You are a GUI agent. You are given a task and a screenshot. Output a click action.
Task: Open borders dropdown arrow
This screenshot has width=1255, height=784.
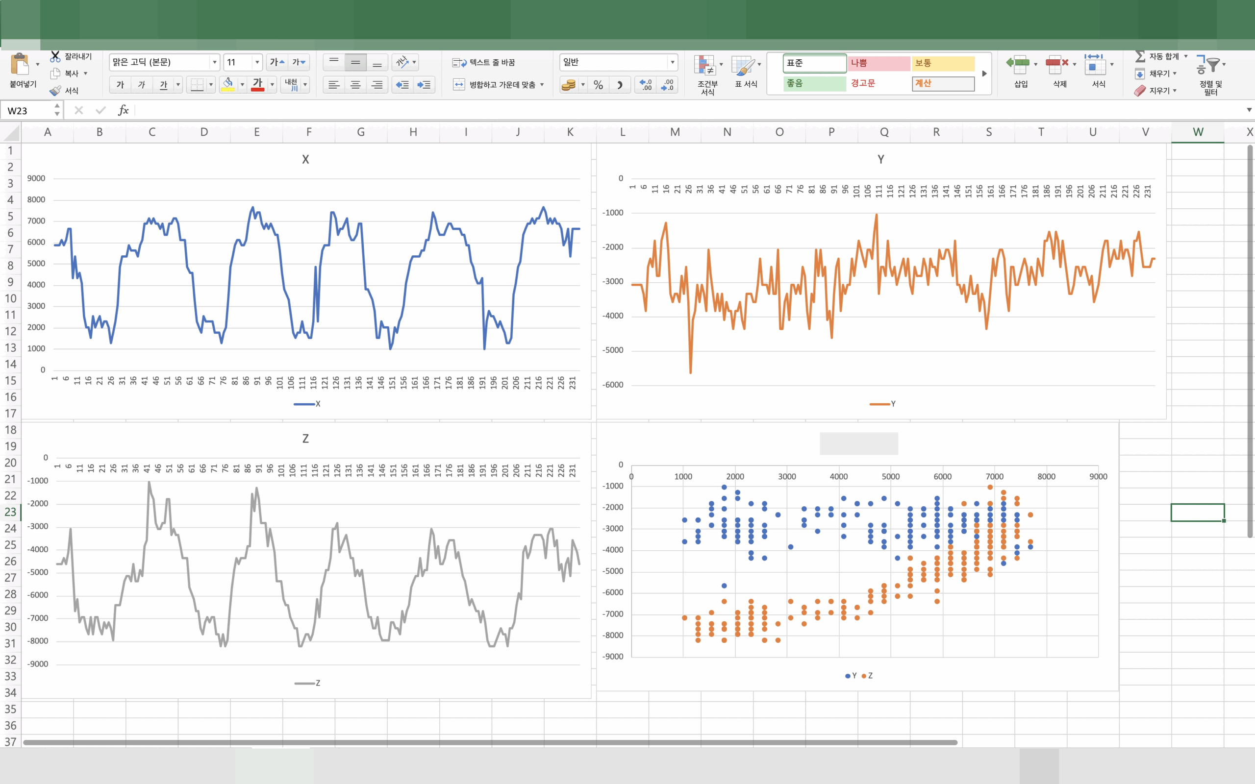[211, 84]
